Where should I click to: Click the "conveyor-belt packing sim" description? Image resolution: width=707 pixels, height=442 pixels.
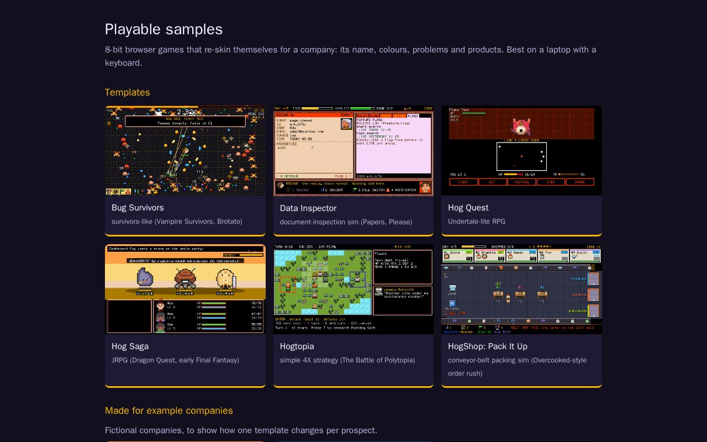[x=517, y=367]
